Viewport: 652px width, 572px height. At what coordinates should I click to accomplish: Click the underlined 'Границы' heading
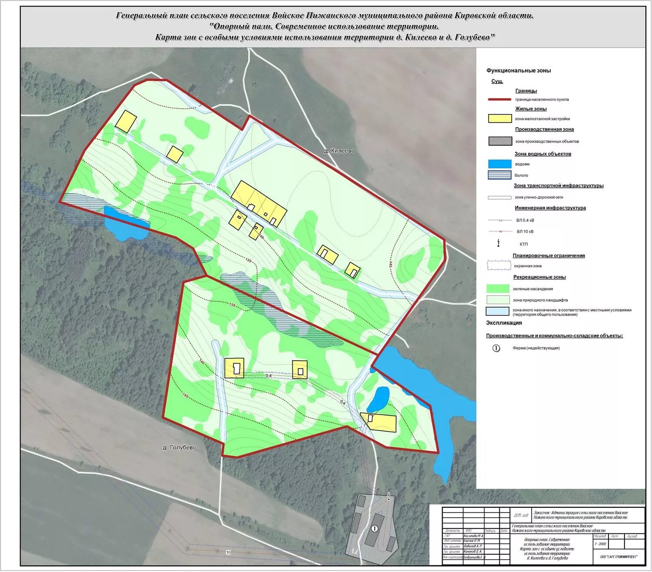point(526,91)
